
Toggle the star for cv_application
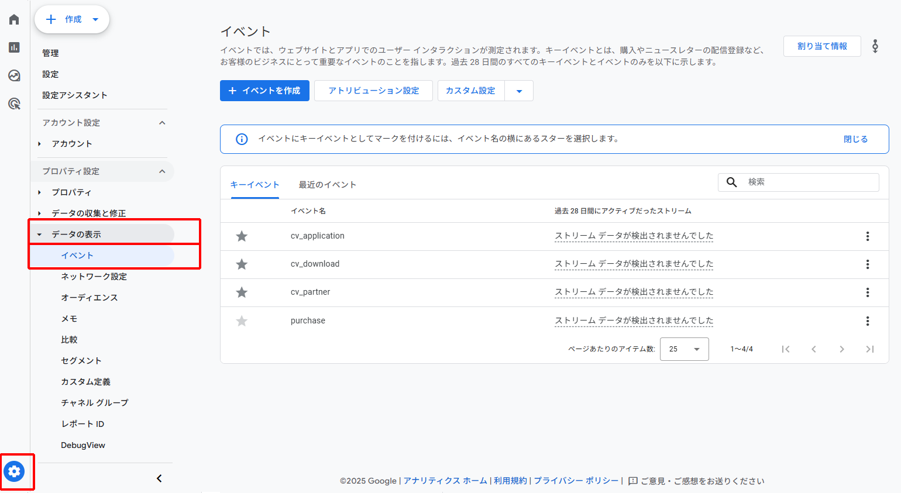pyautogui.click(x=242, y=236)
